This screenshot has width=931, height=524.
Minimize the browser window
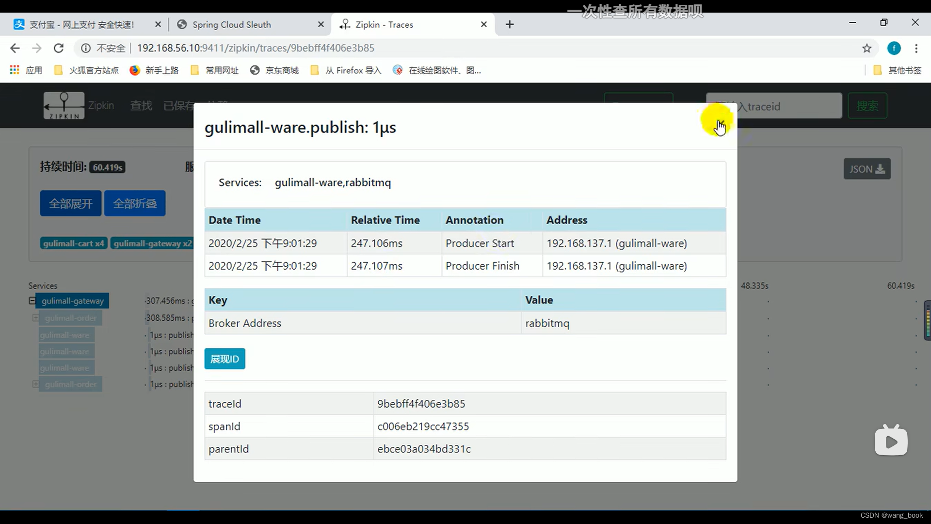click(x=852, y=22)
